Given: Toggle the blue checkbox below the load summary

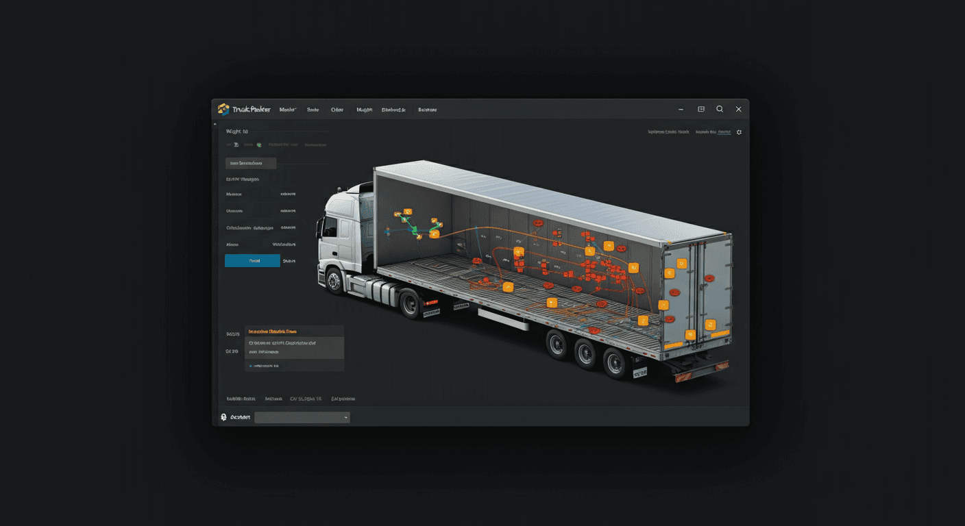Looking at the screenshot, I should coord(251,365).
